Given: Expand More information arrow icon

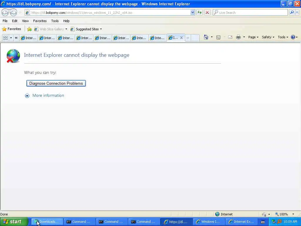Looking at the screenshot, I should pyautogui.click(x=27, y=96).
